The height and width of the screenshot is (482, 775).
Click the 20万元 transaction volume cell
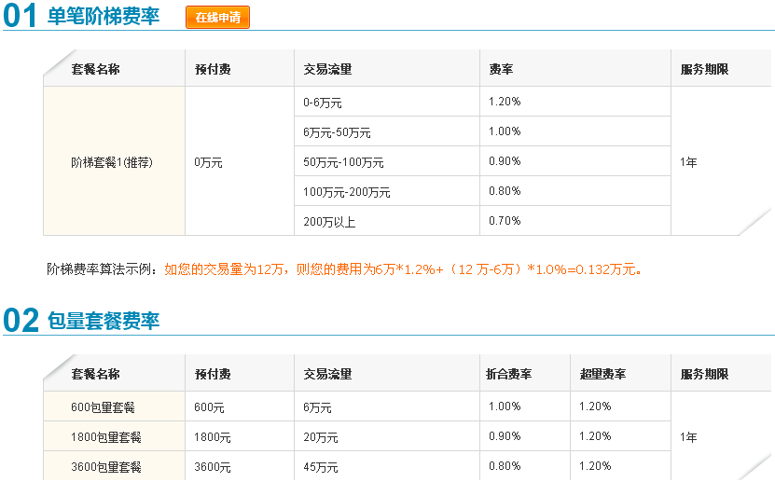tap(321, 437)
